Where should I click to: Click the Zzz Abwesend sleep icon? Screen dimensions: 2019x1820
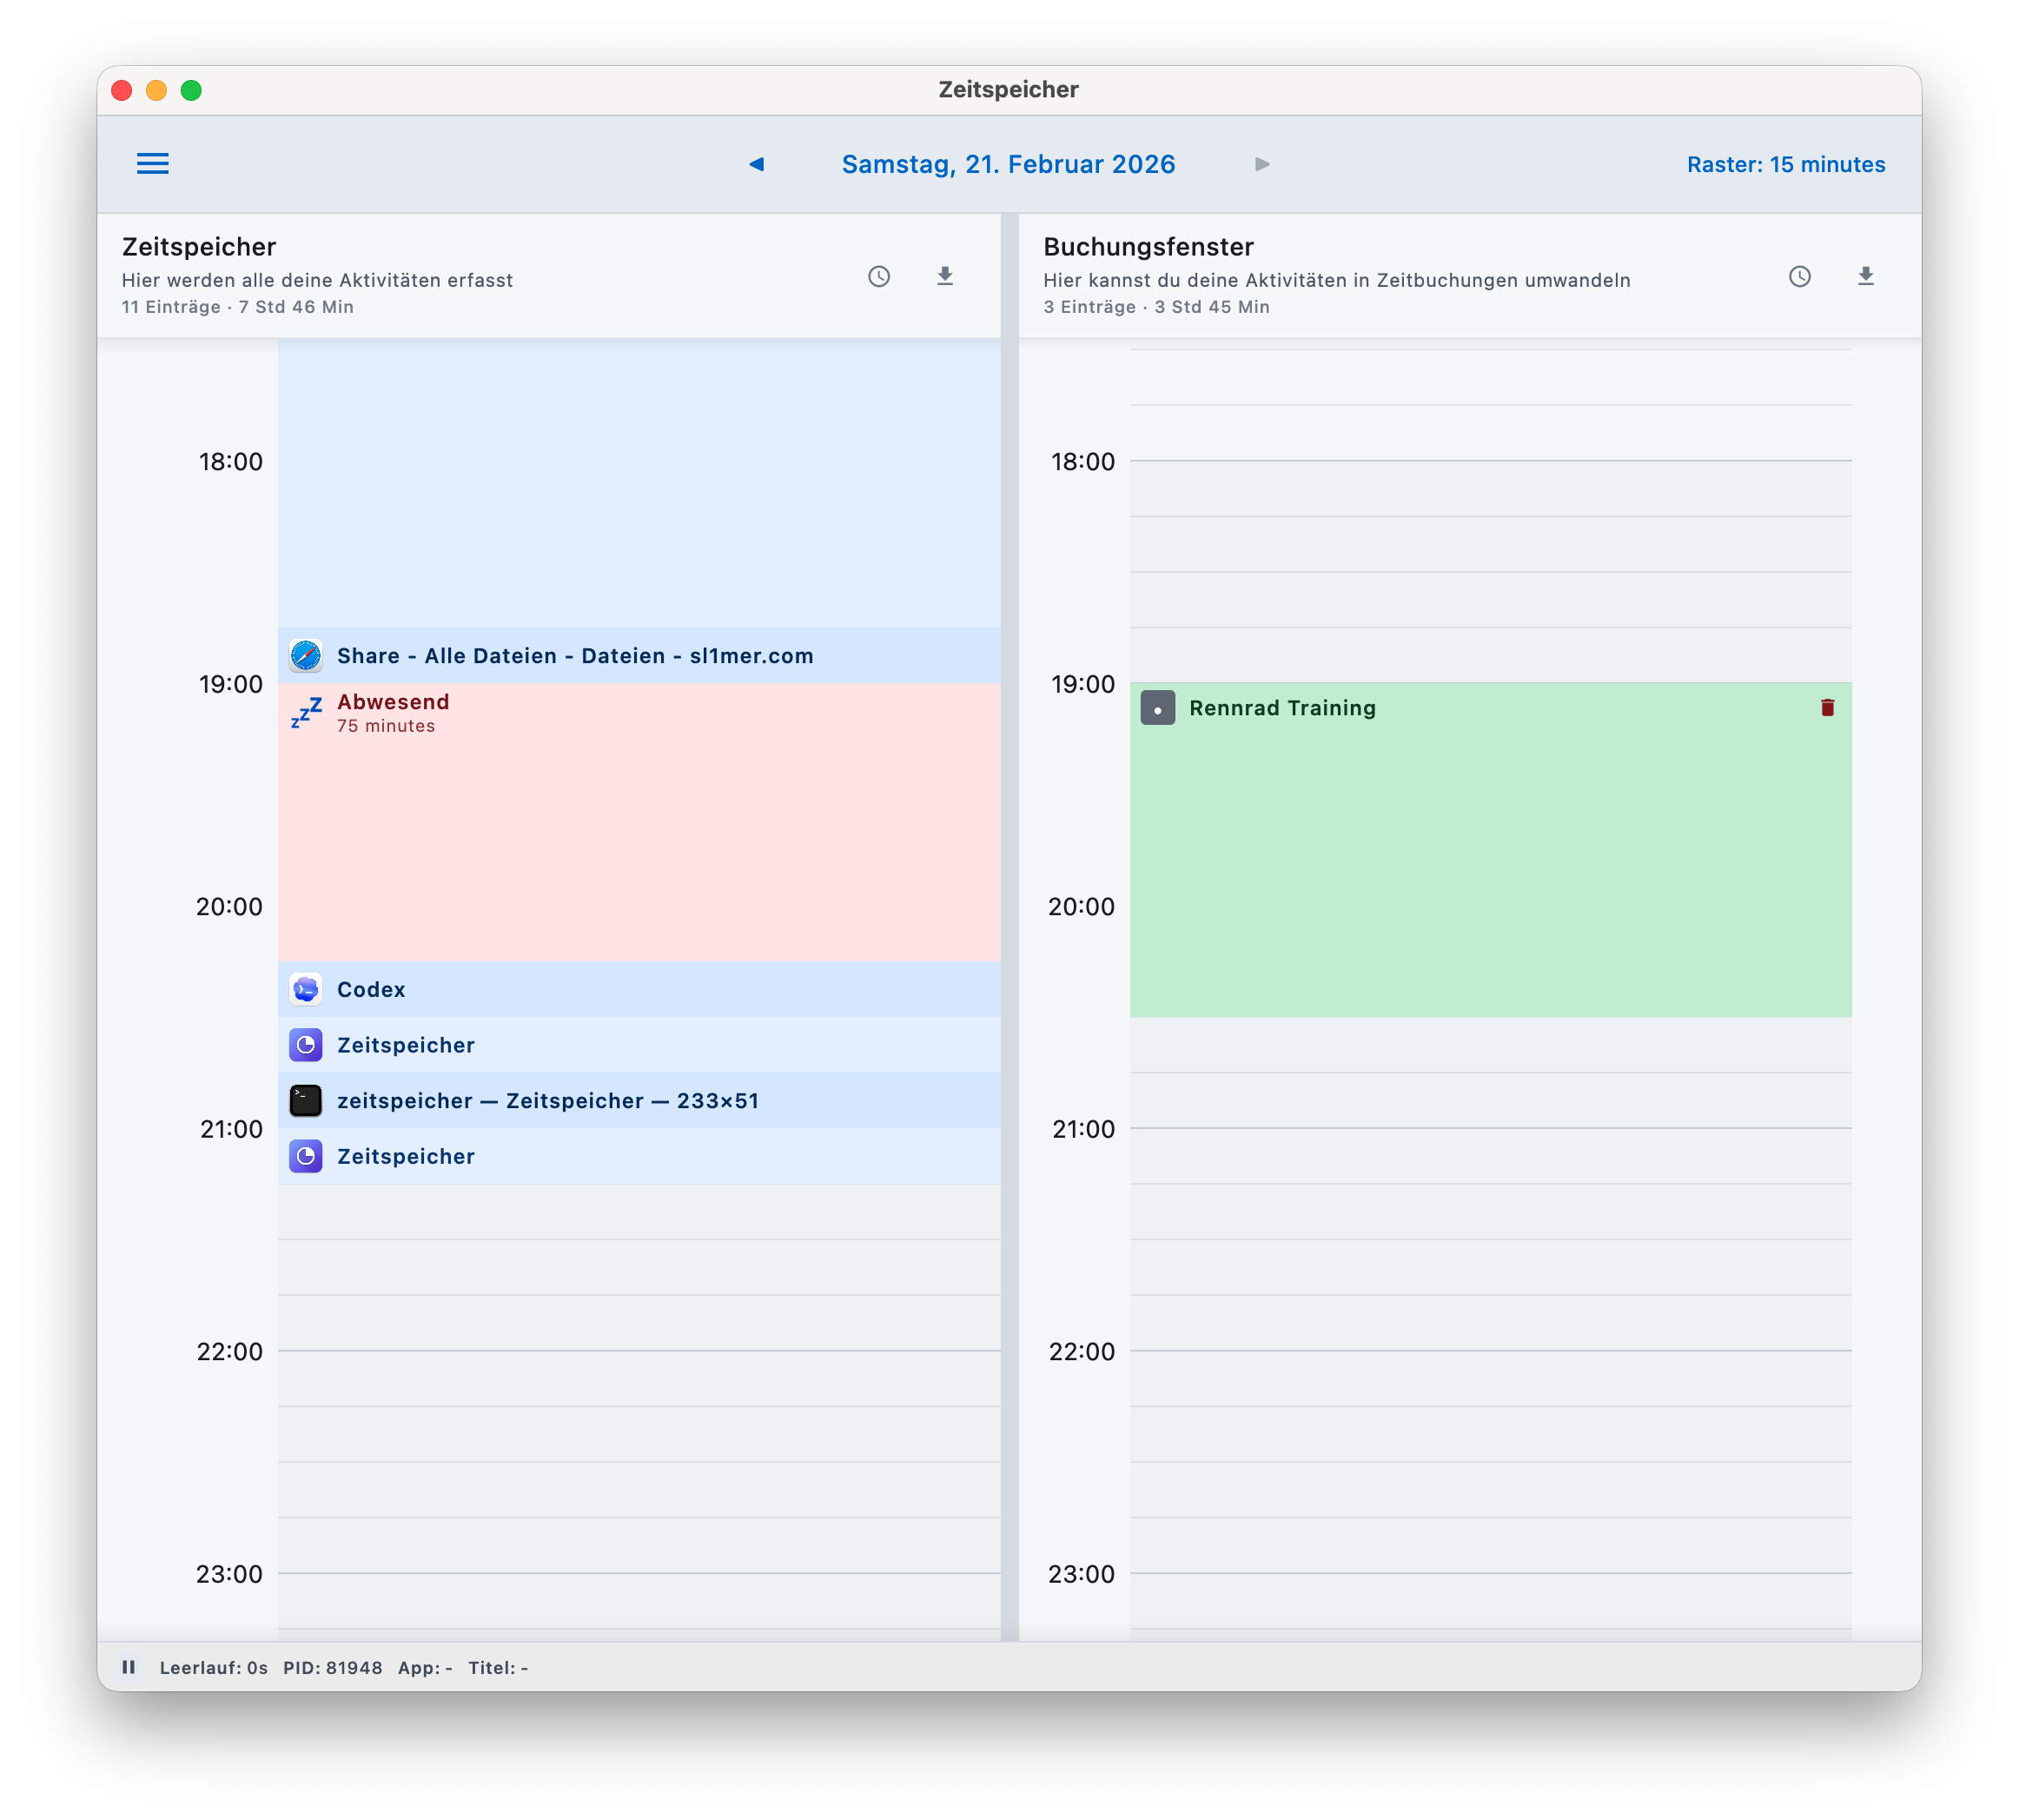click(306, 713)
